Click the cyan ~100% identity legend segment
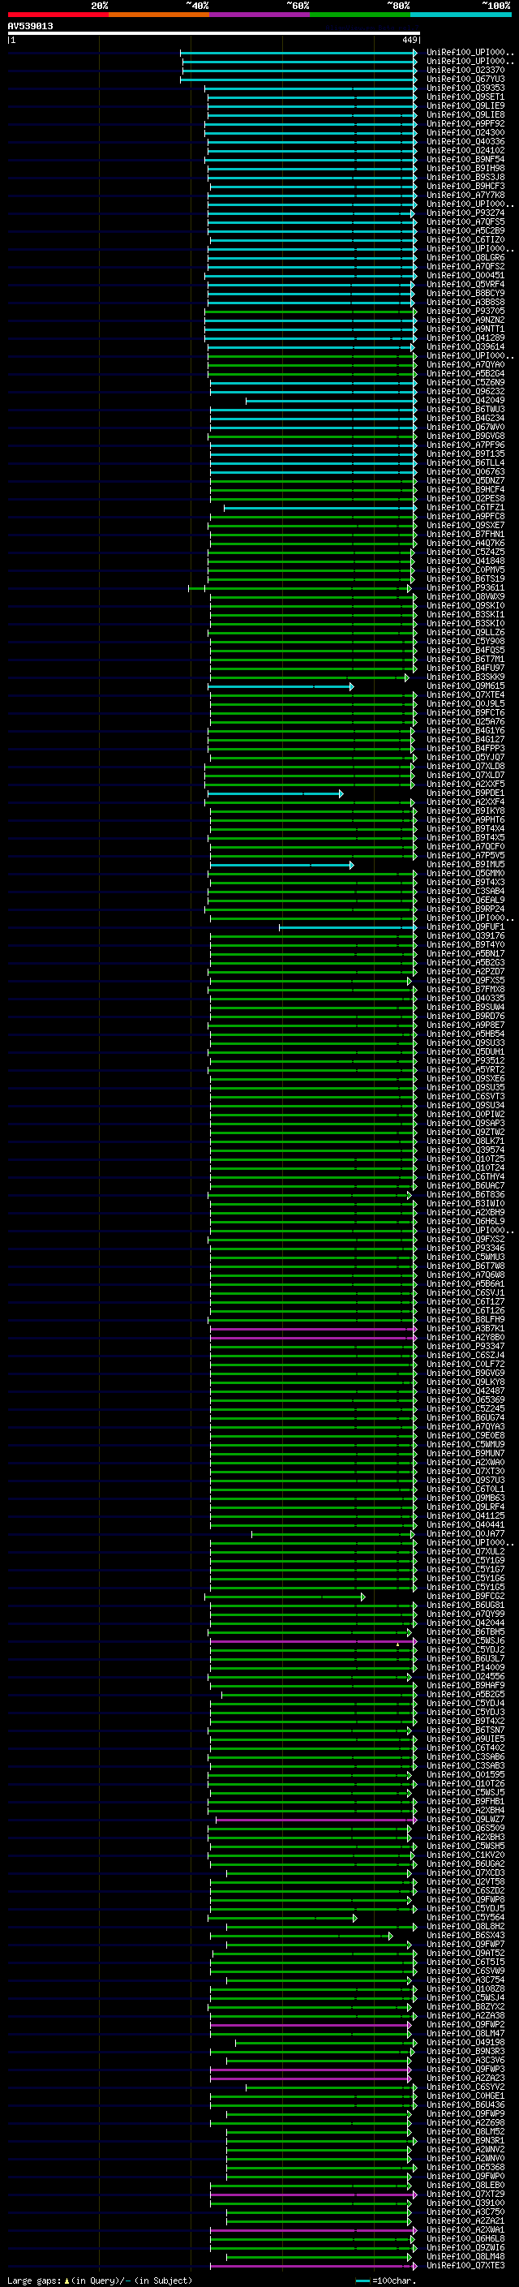Viewport: 519px width, 2287px height. pos(461,15)
